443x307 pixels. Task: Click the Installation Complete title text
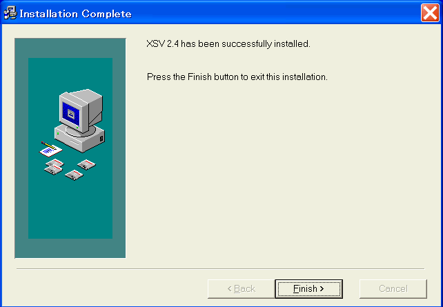(x=75, y=14)
